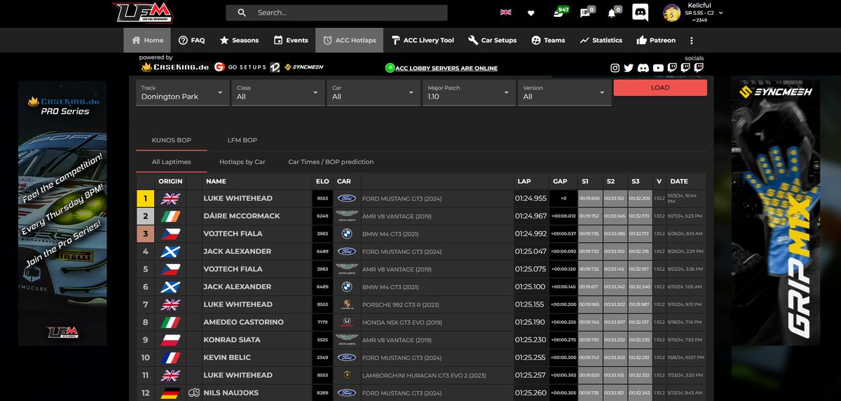
Task: Click the ELO column header
Action: pos(322,181)
